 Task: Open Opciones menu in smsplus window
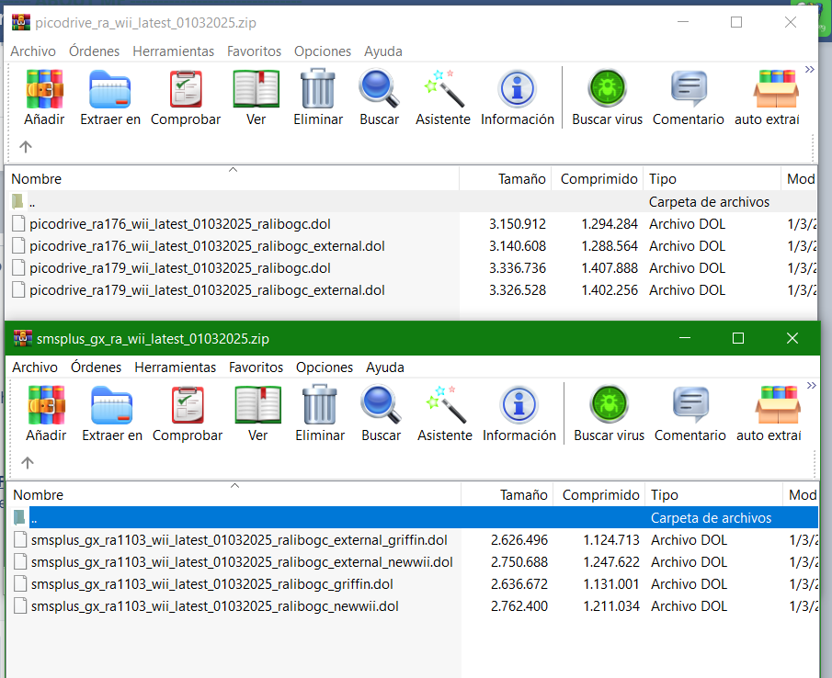pos(325,367)
